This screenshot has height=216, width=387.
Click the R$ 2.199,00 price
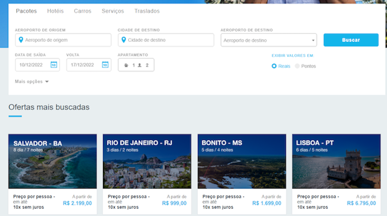(77, 203)
